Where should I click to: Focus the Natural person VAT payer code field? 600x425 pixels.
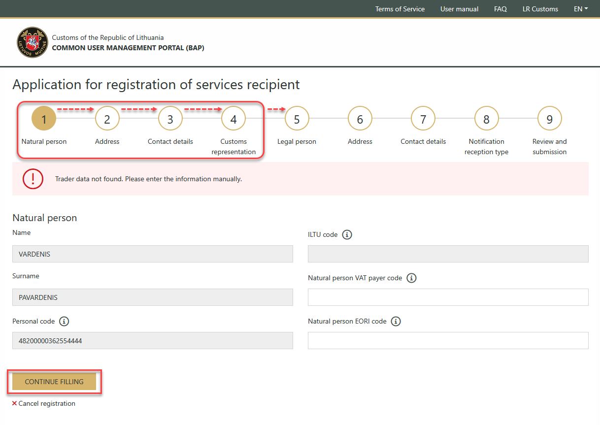[x=448, y=297]
